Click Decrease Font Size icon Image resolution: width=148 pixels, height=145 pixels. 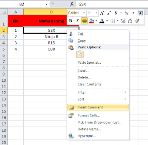point(109,13)
